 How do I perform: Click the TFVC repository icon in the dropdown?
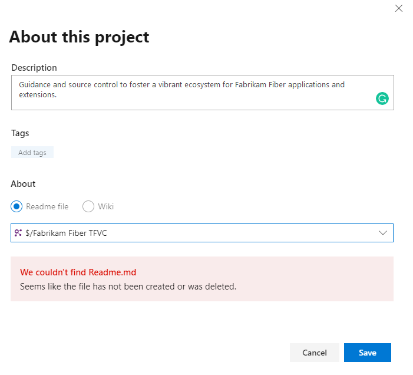pos(18,233)
